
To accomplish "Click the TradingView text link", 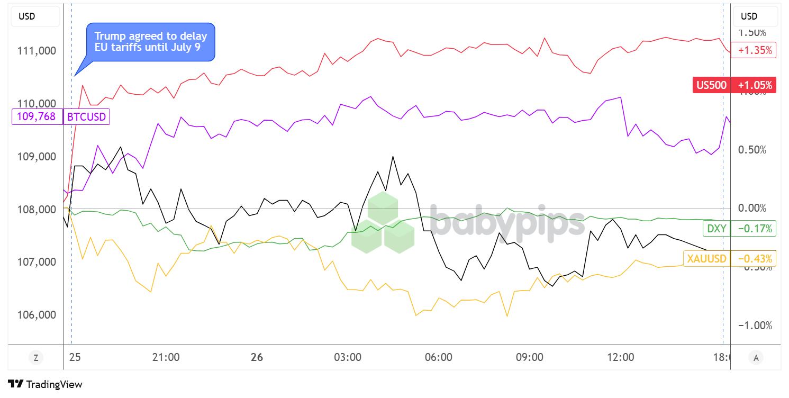I will [x=55, y=384].
